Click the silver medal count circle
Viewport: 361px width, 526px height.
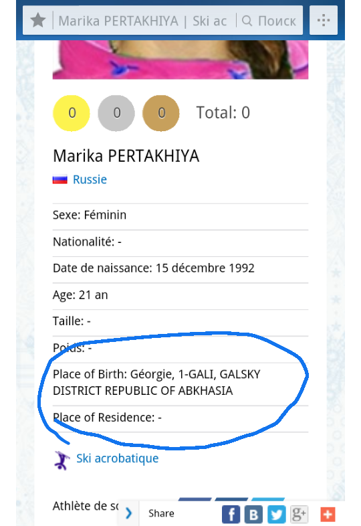click(116, 113)
